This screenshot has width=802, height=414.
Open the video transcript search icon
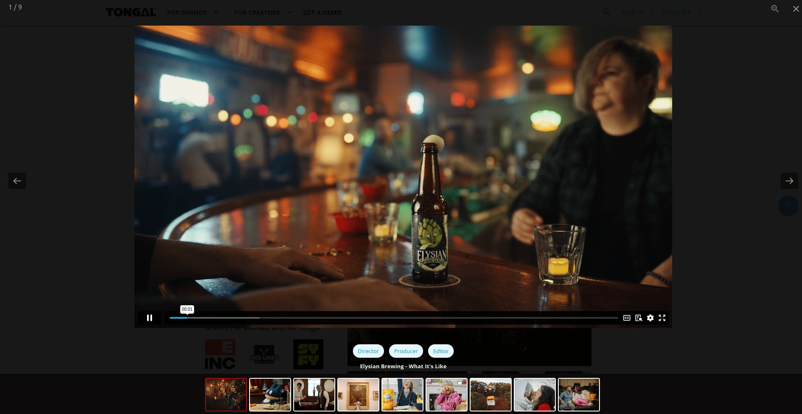[639, 318]
